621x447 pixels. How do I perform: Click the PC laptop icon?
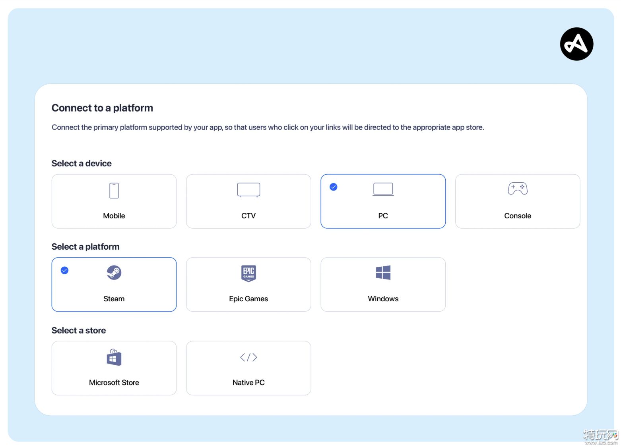383,189
